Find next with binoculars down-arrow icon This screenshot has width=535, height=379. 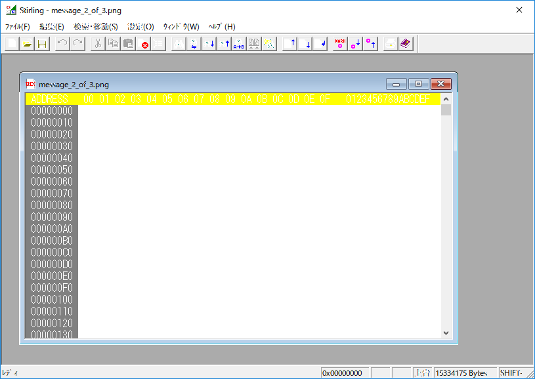209,44
